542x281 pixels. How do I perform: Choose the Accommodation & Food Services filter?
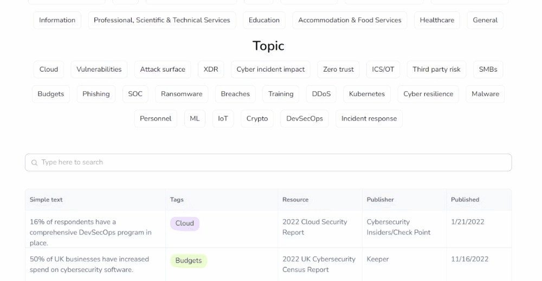click(350, 20)
